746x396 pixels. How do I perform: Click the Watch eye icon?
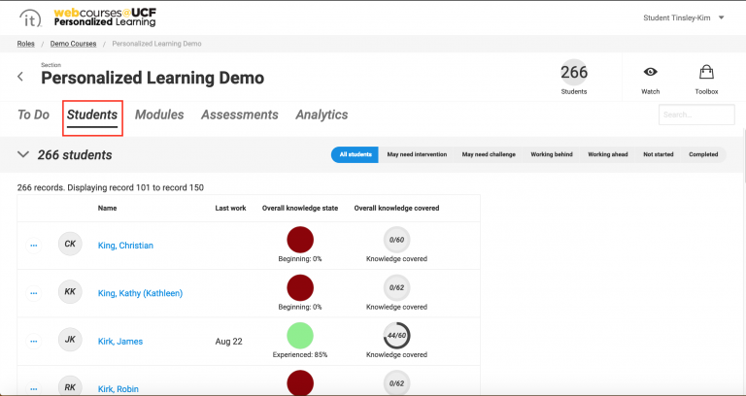[650, 73]
